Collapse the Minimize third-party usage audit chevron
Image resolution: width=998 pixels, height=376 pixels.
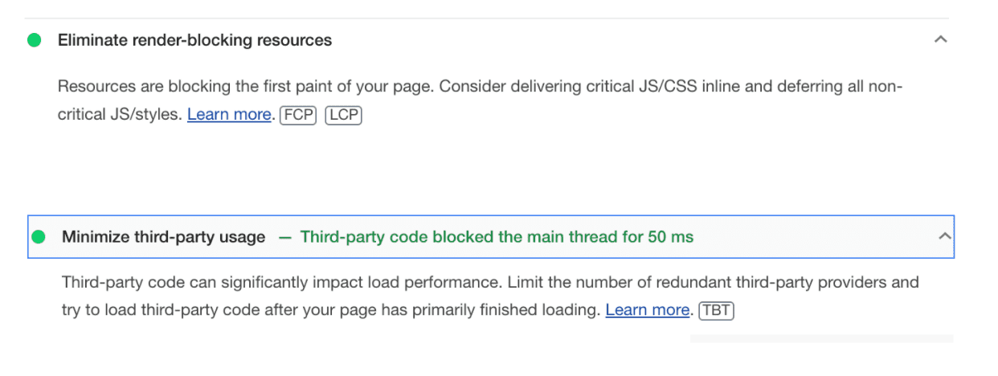pos(945,237)
